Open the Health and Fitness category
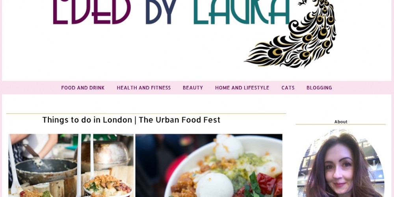394x197 pixels. (x=144, y=88)
